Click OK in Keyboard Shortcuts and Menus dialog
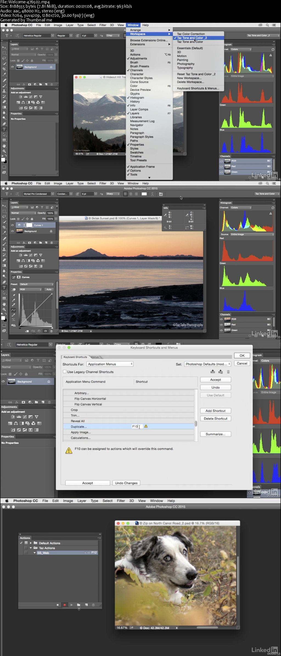 [242, 355]
